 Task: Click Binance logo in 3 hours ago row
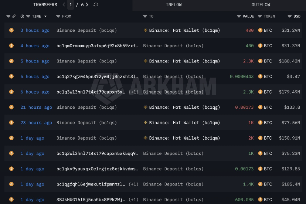coord(145,30)
